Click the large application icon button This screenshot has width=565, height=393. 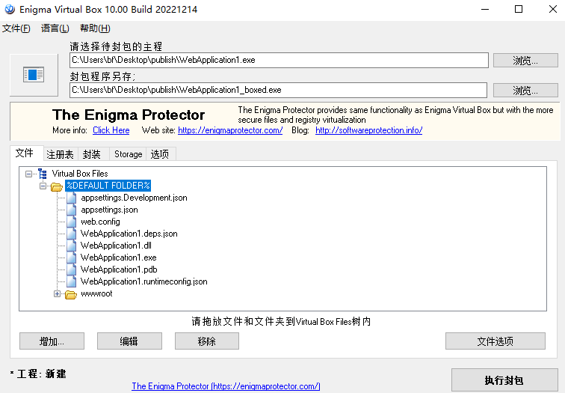click(x=34, y=75)
